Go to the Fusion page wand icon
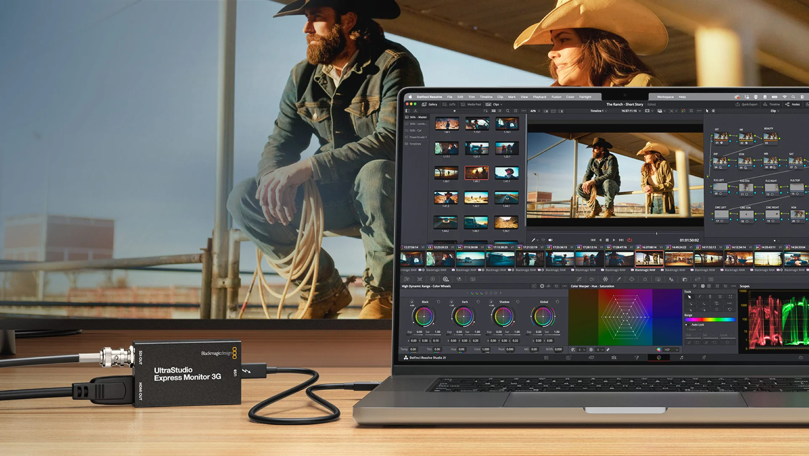Screen dimensions: 809x456 point(637,357)
